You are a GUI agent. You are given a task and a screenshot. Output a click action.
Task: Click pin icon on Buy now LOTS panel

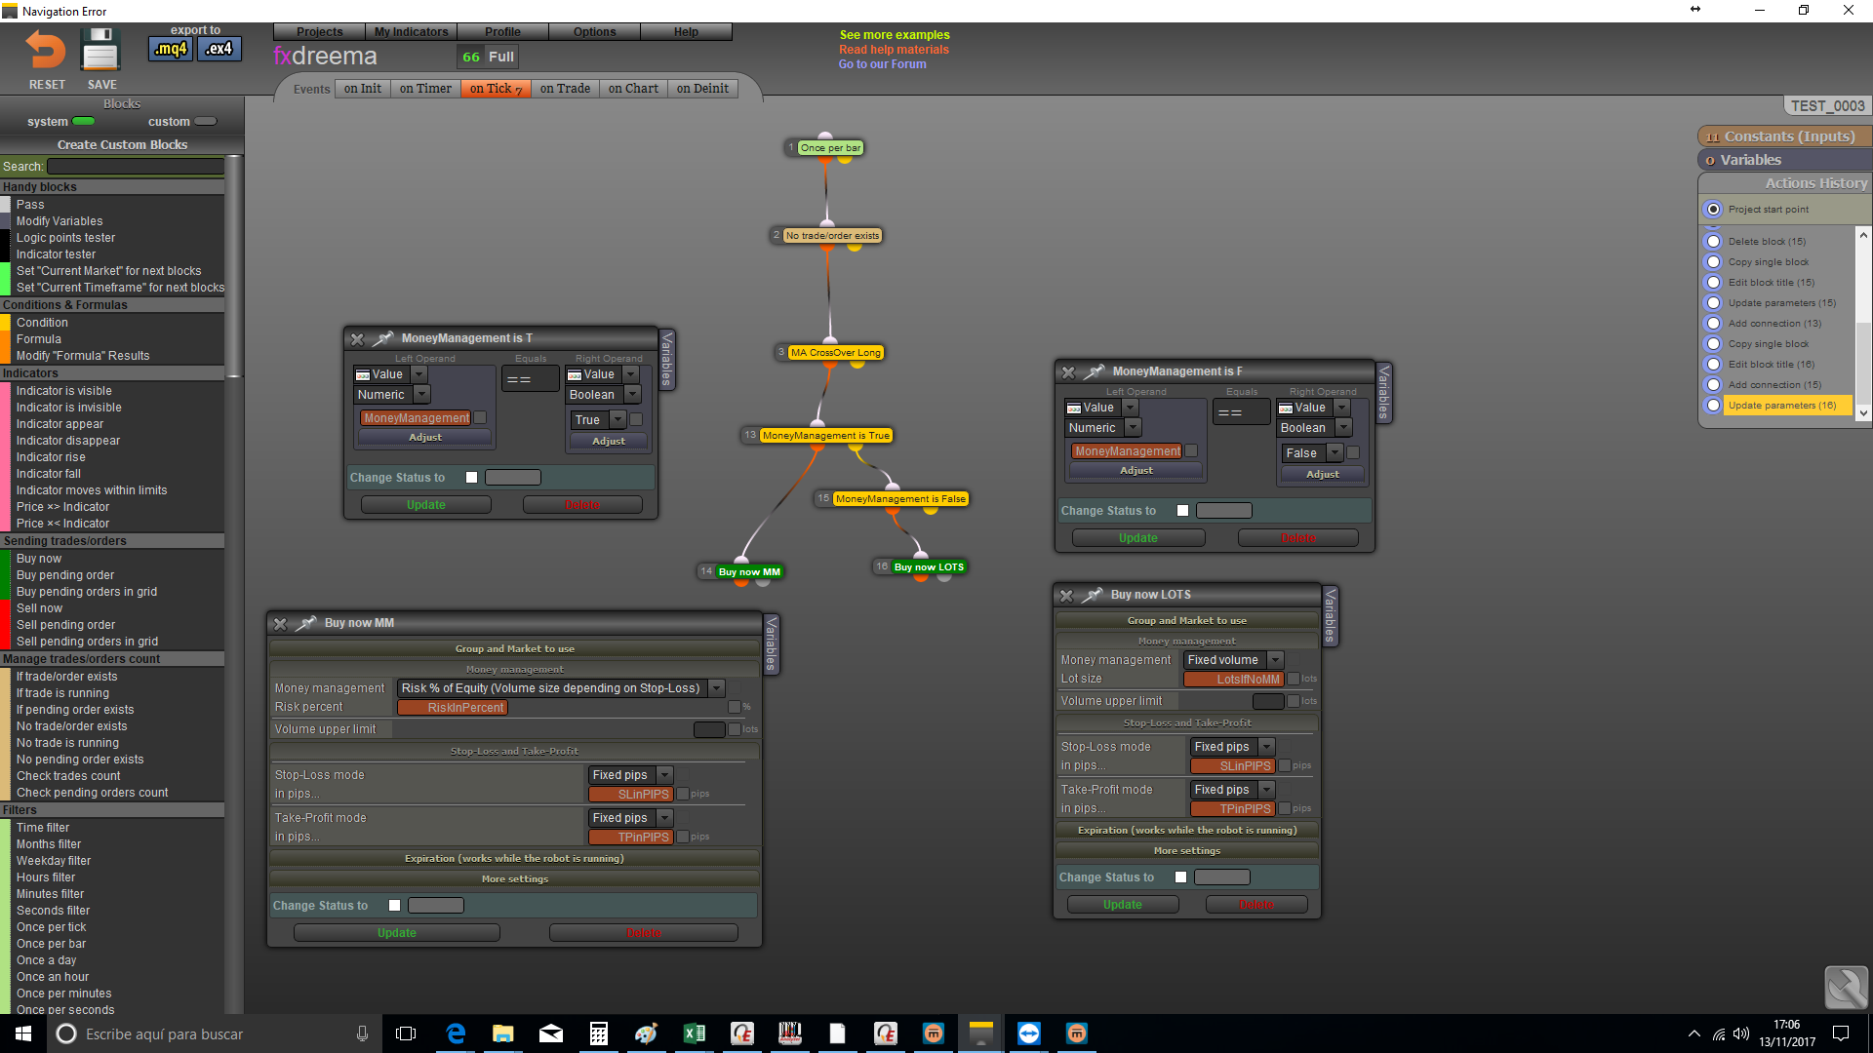pos(1093,595)
